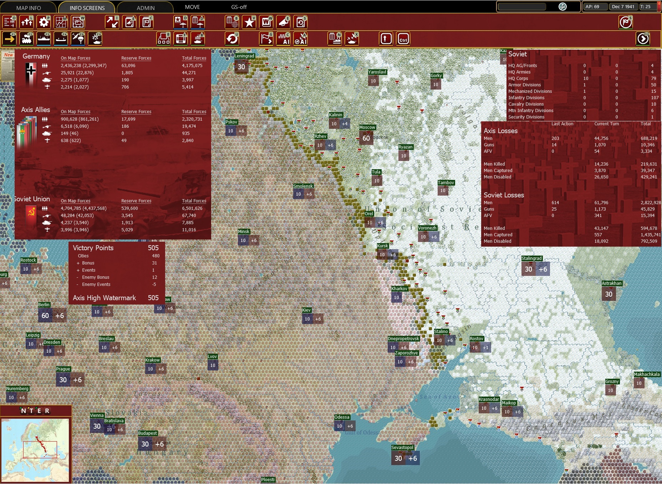Toggle the Ctrl lock button
This screenshot has width=662, height=484.
click(x=403, y=39)
